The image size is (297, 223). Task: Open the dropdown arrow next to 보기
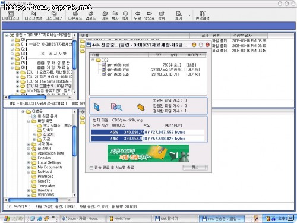tap(189, 15)
